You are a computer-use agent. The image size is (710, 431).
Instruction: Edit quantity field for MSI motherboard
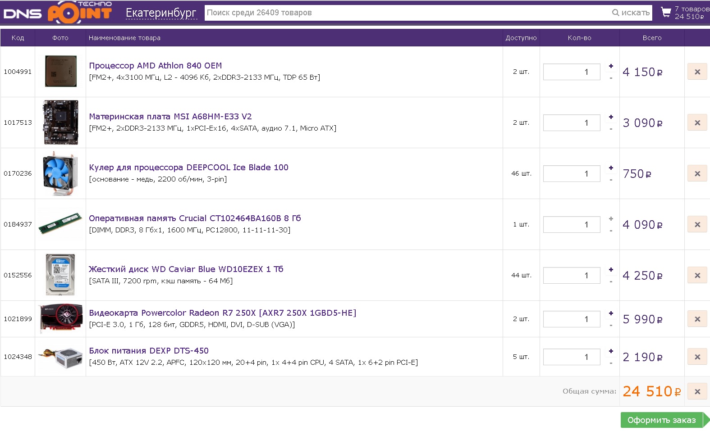pyautogui.click(x=572, y=122)
